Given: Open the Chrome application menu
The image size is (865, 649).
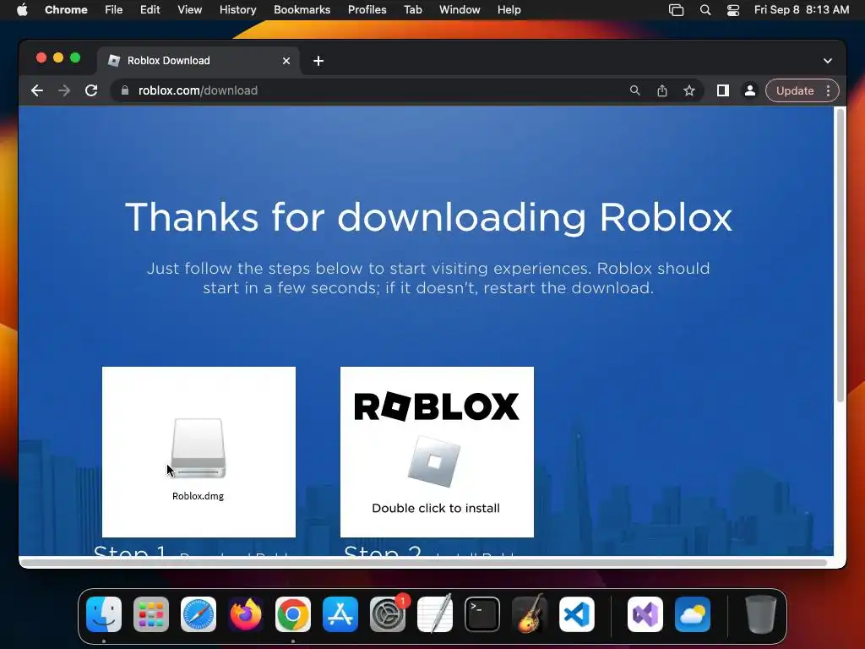Looking at the screenshot, I should point(66,10).
